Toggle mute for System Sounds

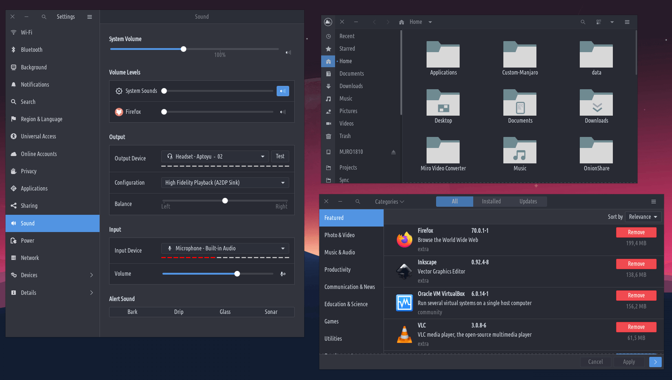(x=283, y=91)
